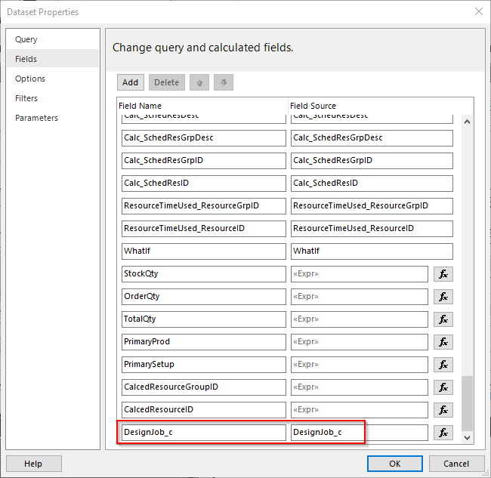Open the Options page
This screenshot has width=491, height=478.
30,79
